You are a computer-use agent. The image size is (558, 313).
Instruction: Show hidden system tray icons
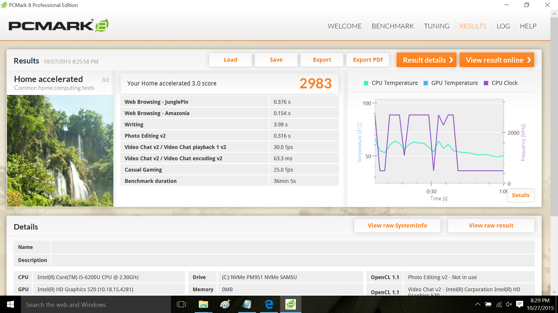click(x=477, y=304)
